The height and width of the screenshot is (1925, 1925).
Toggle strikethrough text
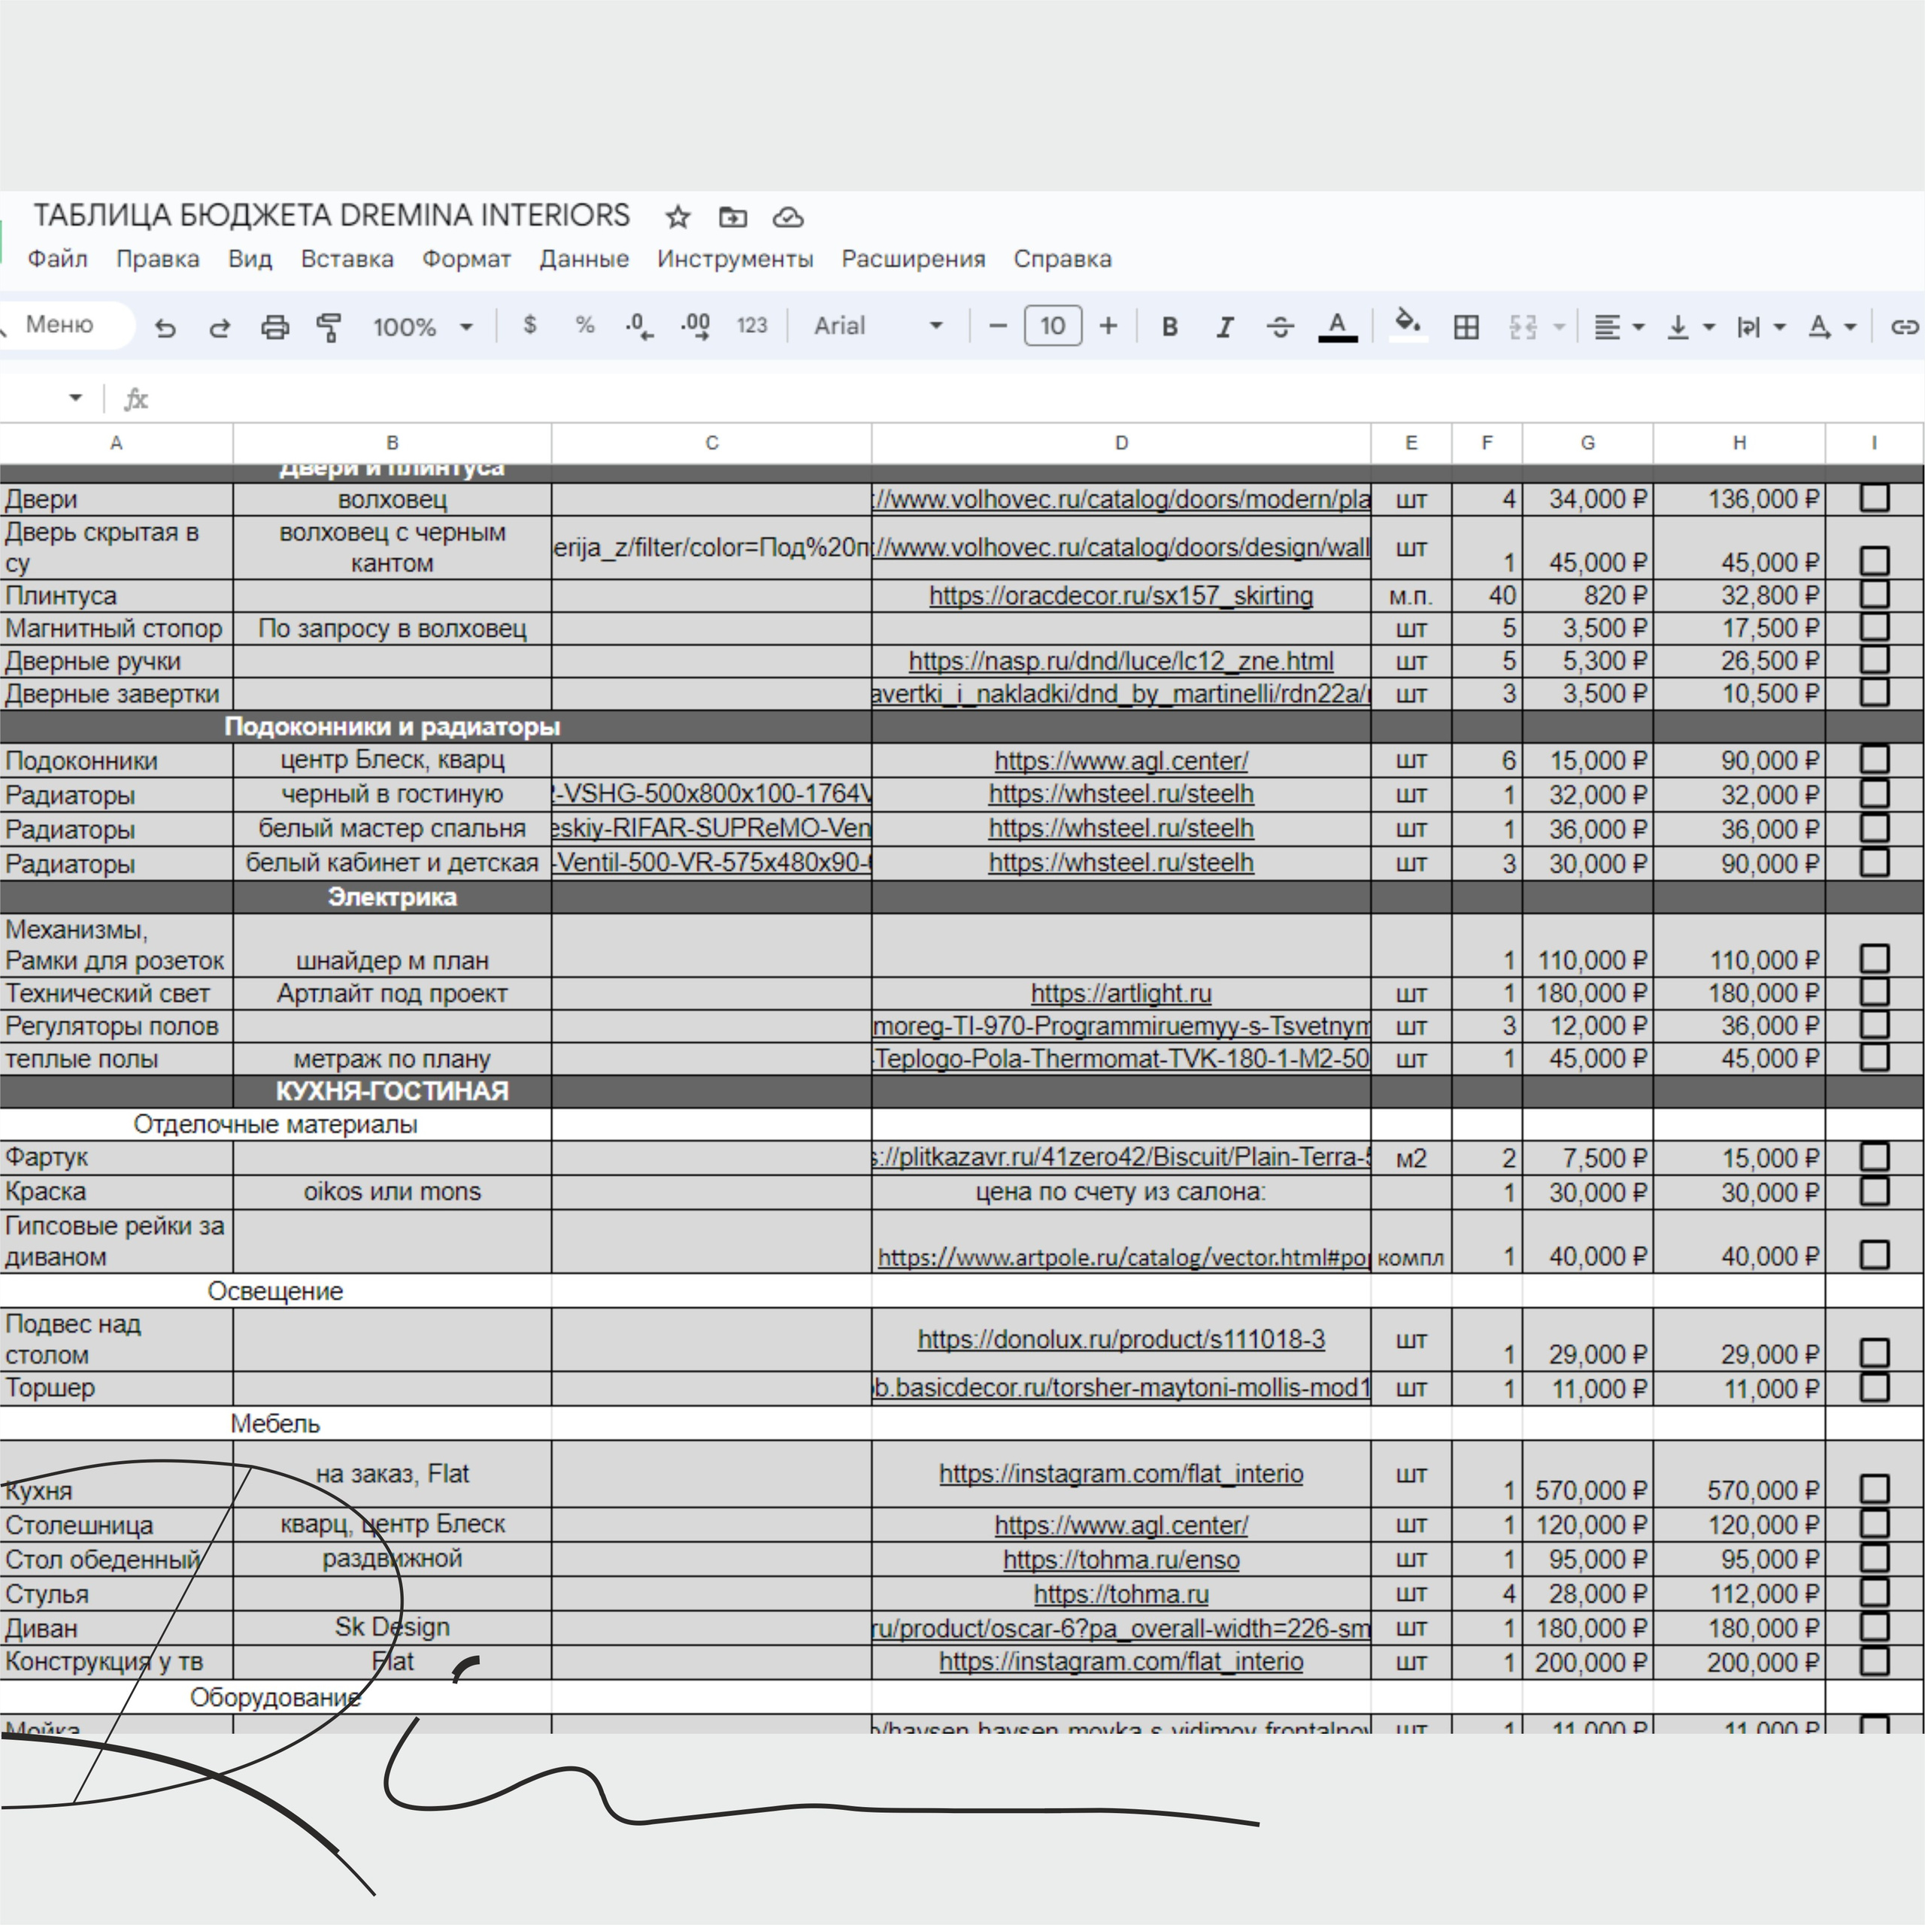coord(1281,327)
